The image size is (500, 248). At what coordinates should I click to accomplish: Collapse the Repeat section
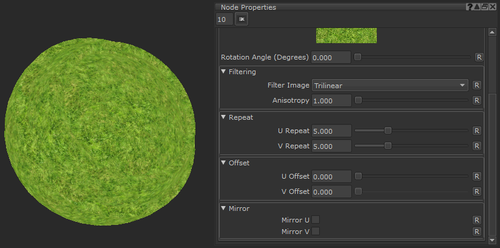pyautogui.click(x=223, y=117)
